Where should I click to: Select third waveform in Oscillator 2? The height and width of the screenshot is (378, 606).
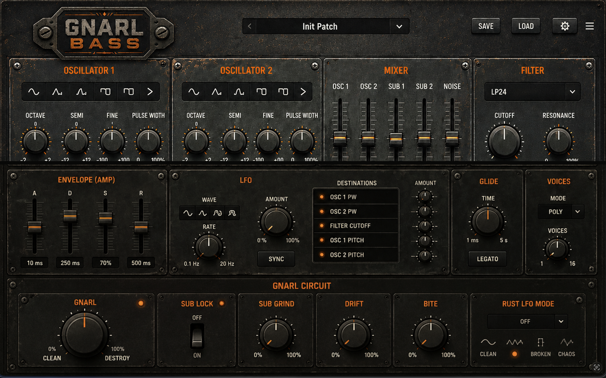[x=239, y=91]
